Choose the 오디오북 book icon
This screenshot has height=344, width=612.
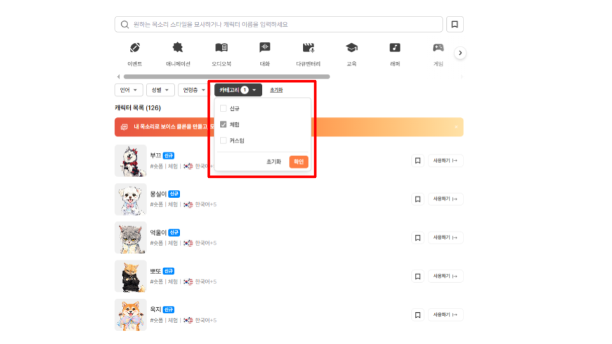click(221, 48)
